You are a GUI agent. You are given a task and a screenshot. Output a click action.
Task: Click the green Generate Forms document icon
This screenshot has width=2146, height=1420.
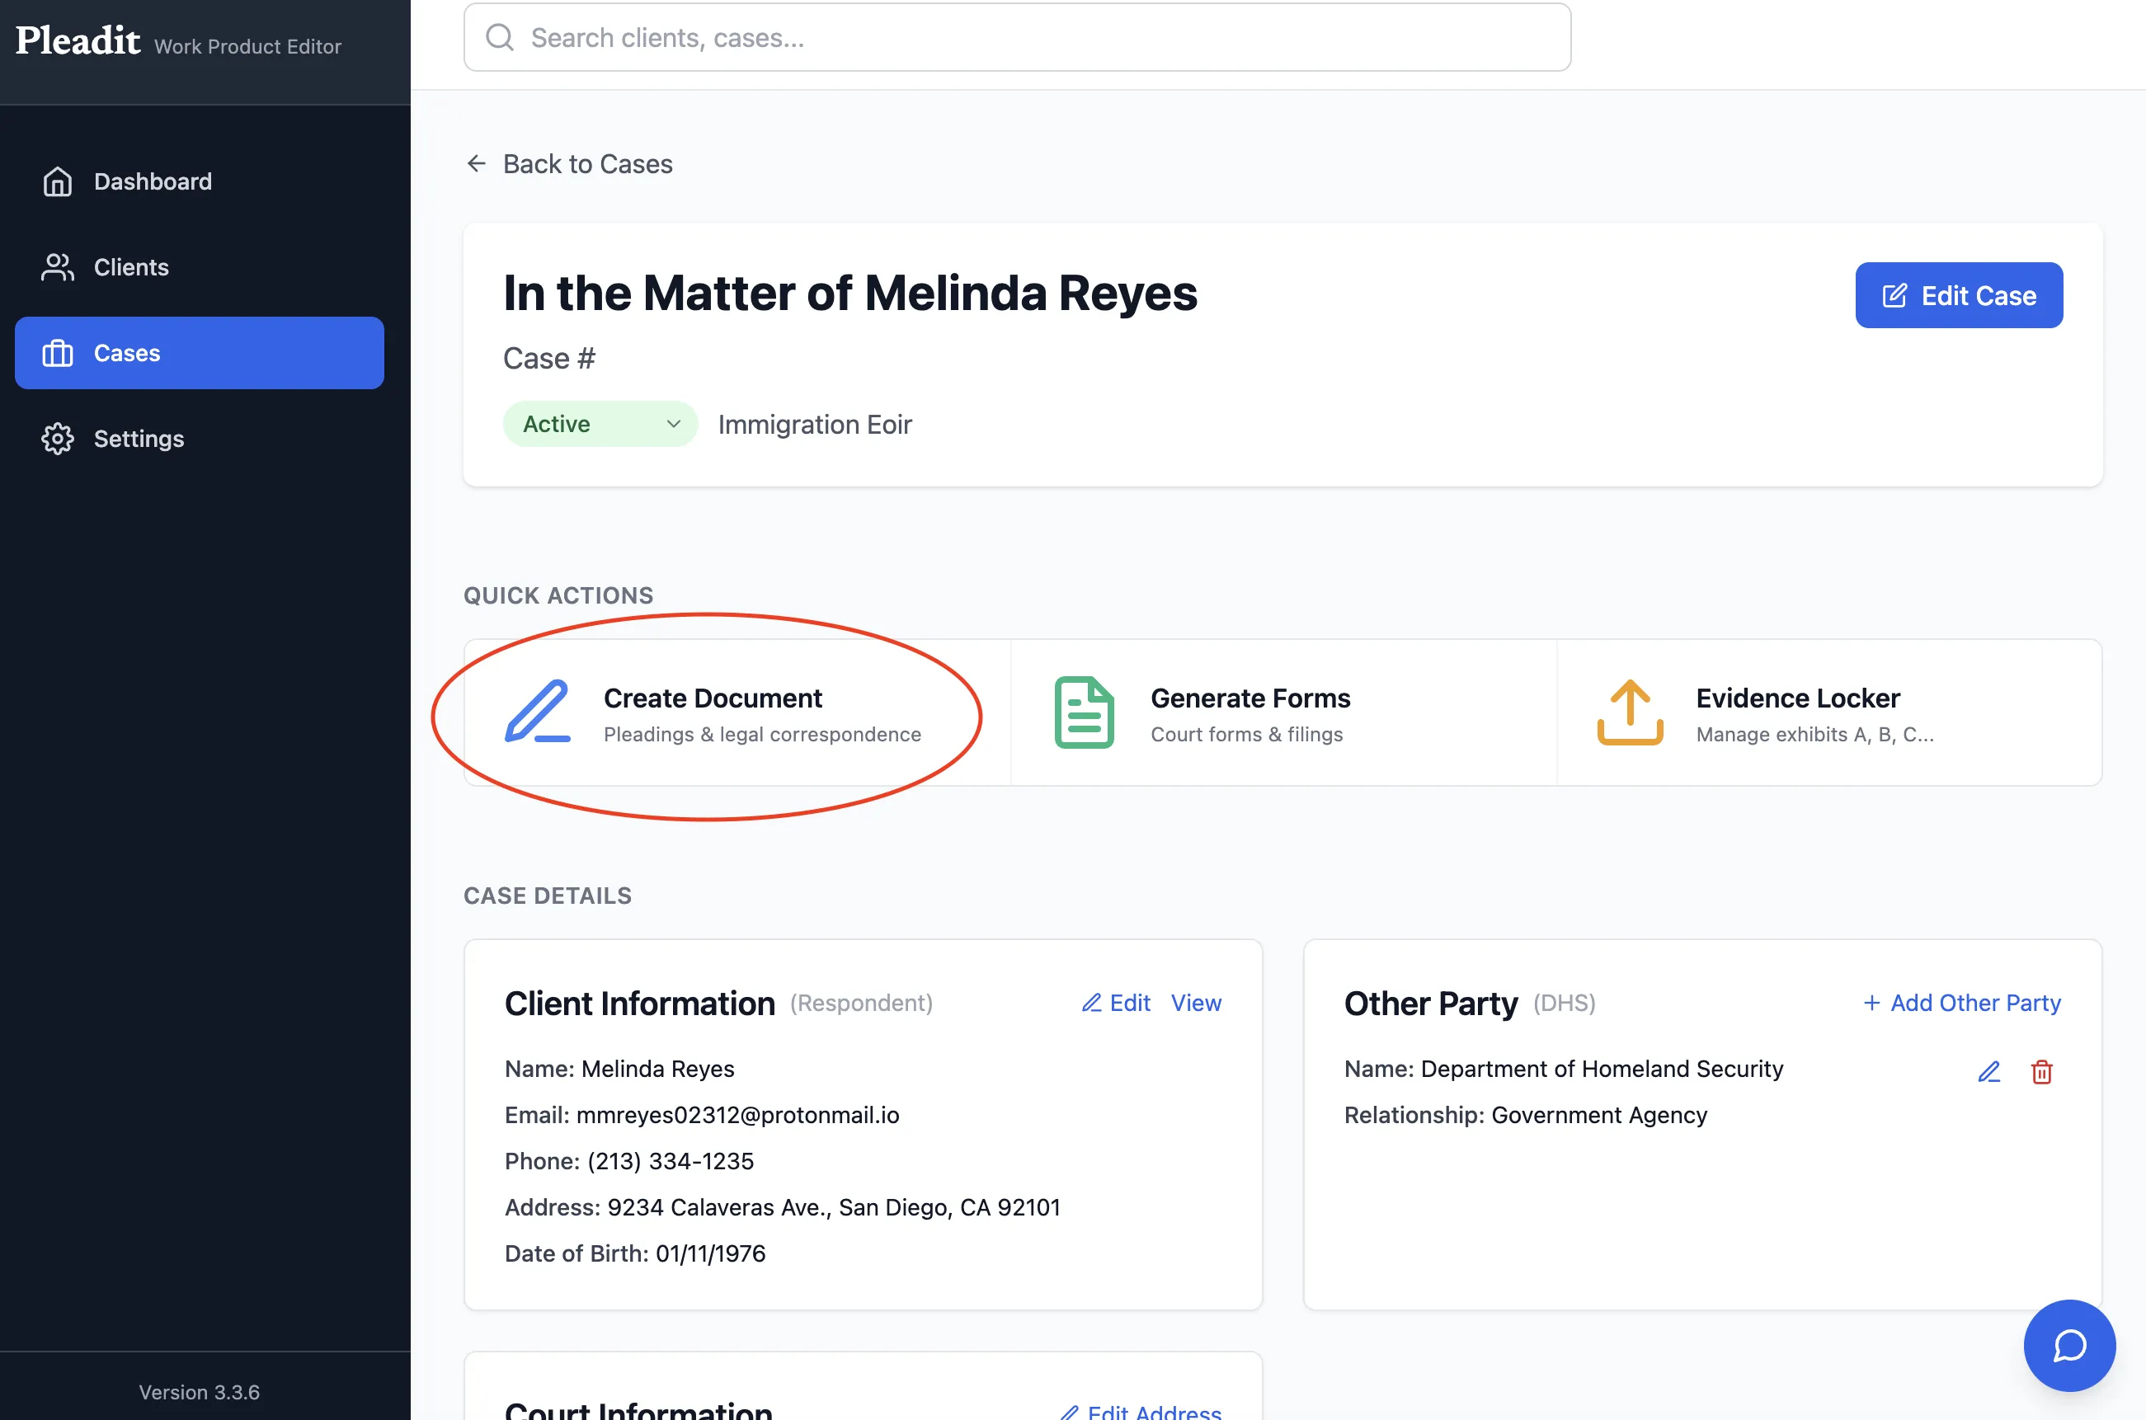tap(1084, 712)
